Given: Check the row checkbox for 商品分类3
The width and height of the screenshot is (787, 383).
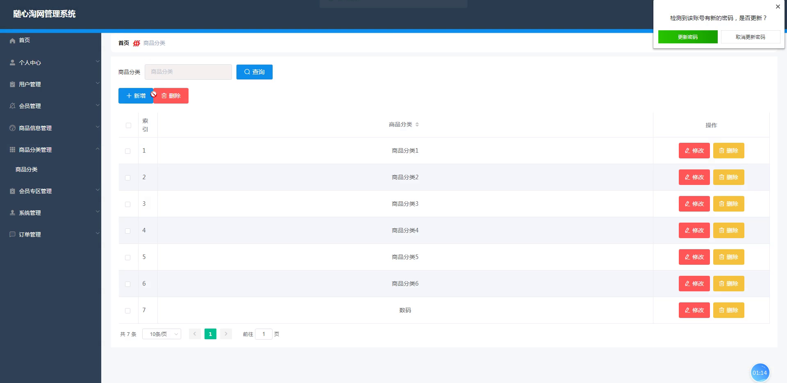Looking at the screenshot, I should pos(128,204).
